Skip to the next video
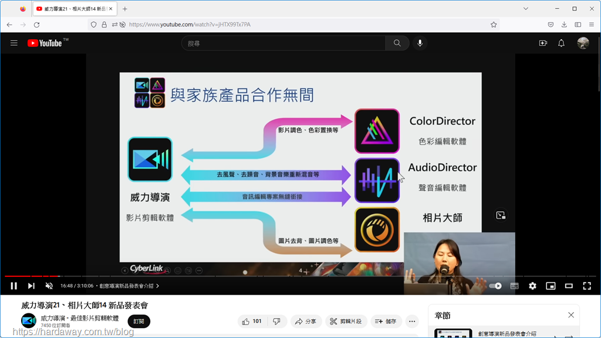Screen dimensions: 601x338 pyautogui.click(x=31, y=286)
